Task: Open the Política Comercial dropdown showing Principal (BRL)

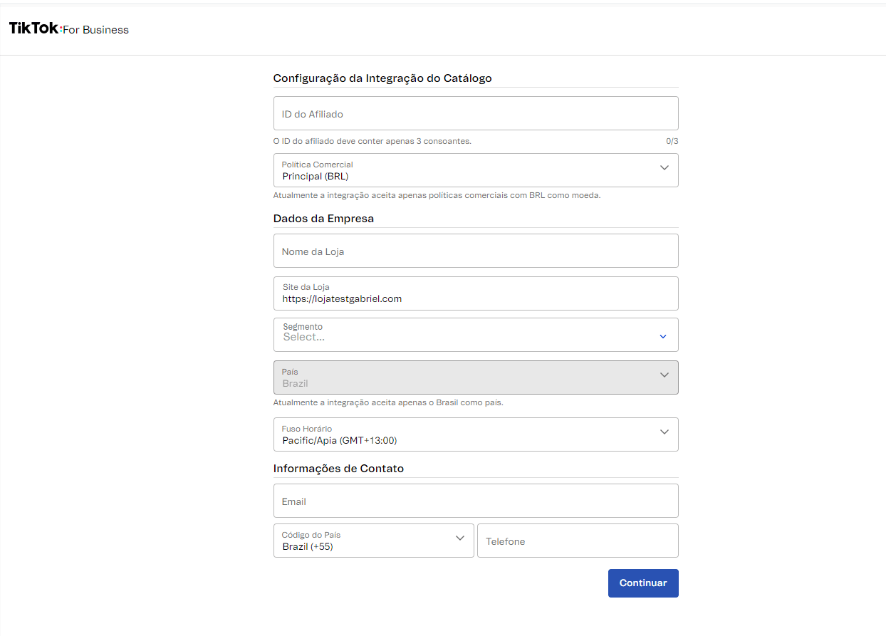Action: 463,171
